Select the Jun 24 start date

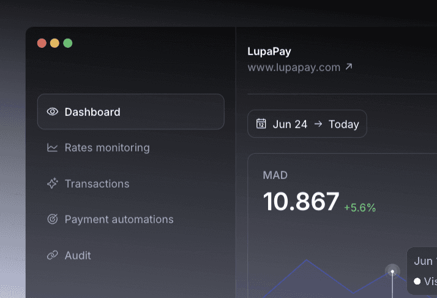(x=290, y=124)
